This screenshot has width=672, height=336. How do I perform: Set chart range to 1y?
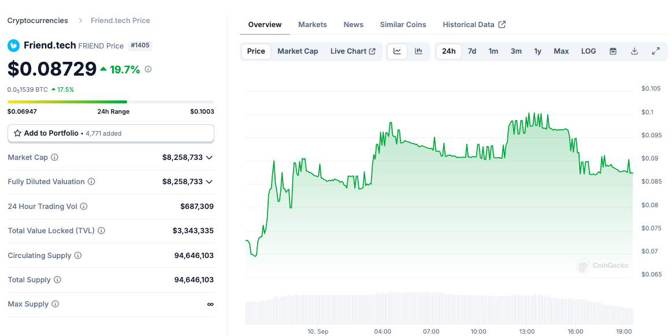pyautogui.click(x=537, y=51)
